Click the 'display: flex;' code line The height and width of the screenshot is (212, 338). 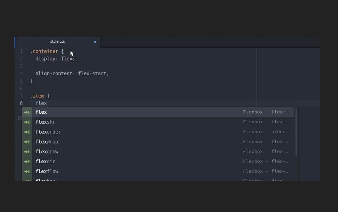coord(55,59)
